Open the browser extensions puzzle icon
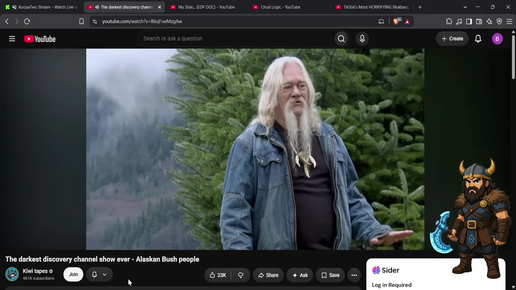This screenshot has height=290, width=516. (x=449, y=21)
